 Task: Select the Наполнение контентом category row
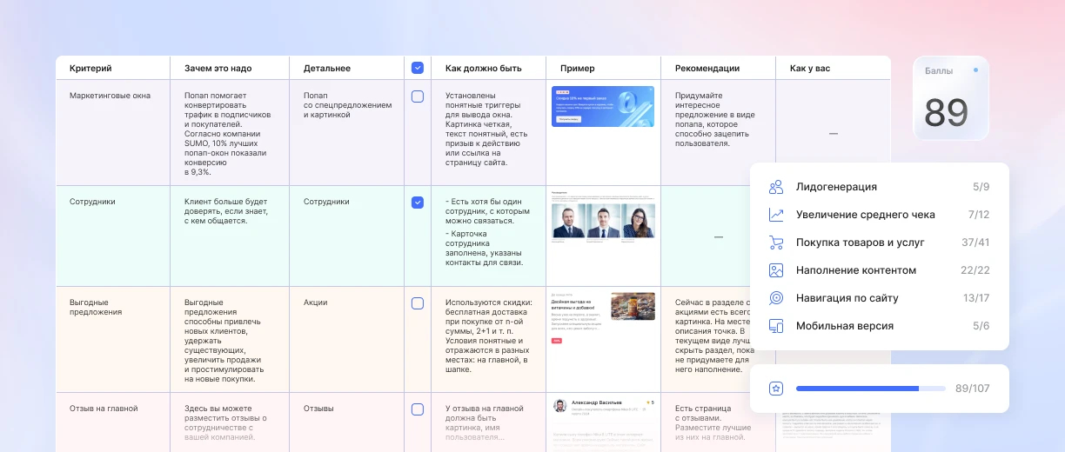point(880,270)
